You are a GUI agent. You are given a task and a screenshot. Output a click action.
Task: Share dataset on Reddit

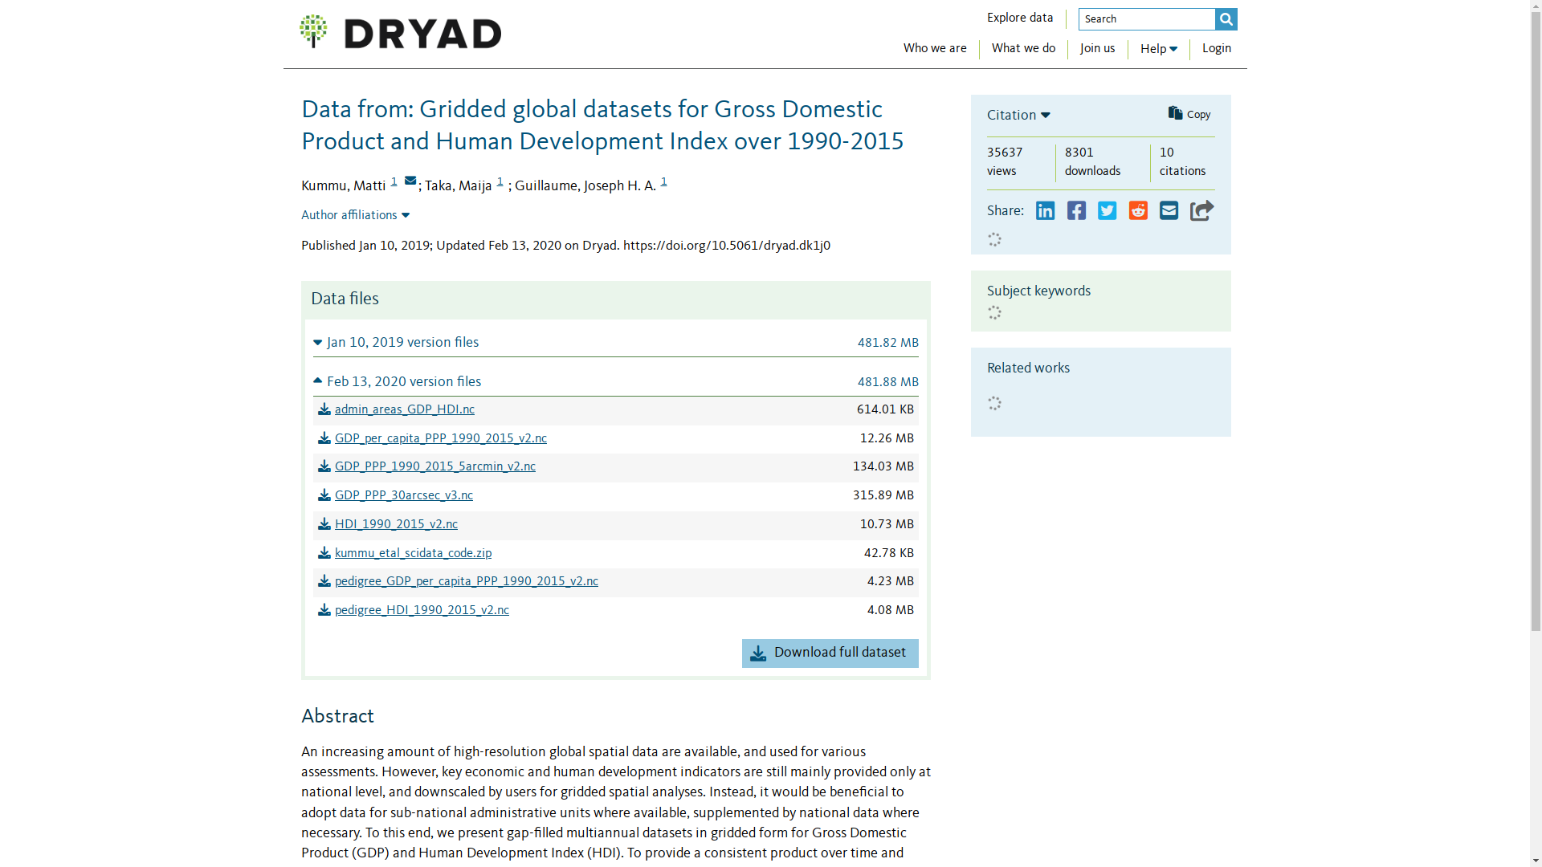1138,211
